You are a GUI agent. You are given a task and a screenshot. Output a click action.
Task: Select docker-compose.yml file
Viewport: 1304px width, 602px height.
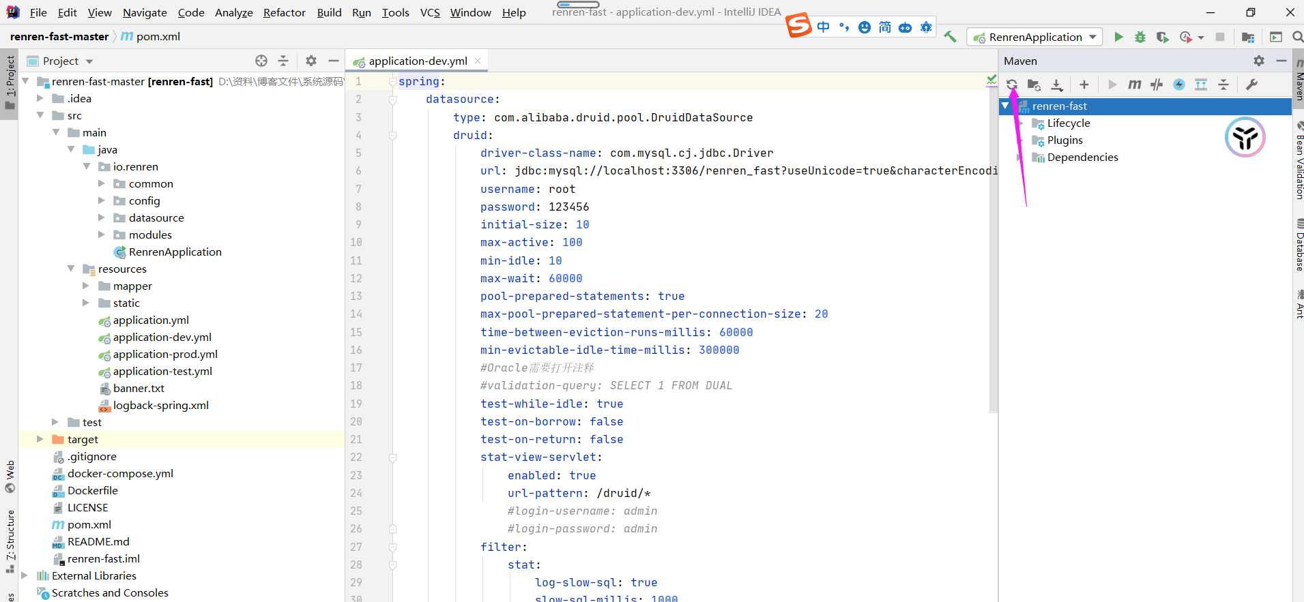[x=120, y=473]
